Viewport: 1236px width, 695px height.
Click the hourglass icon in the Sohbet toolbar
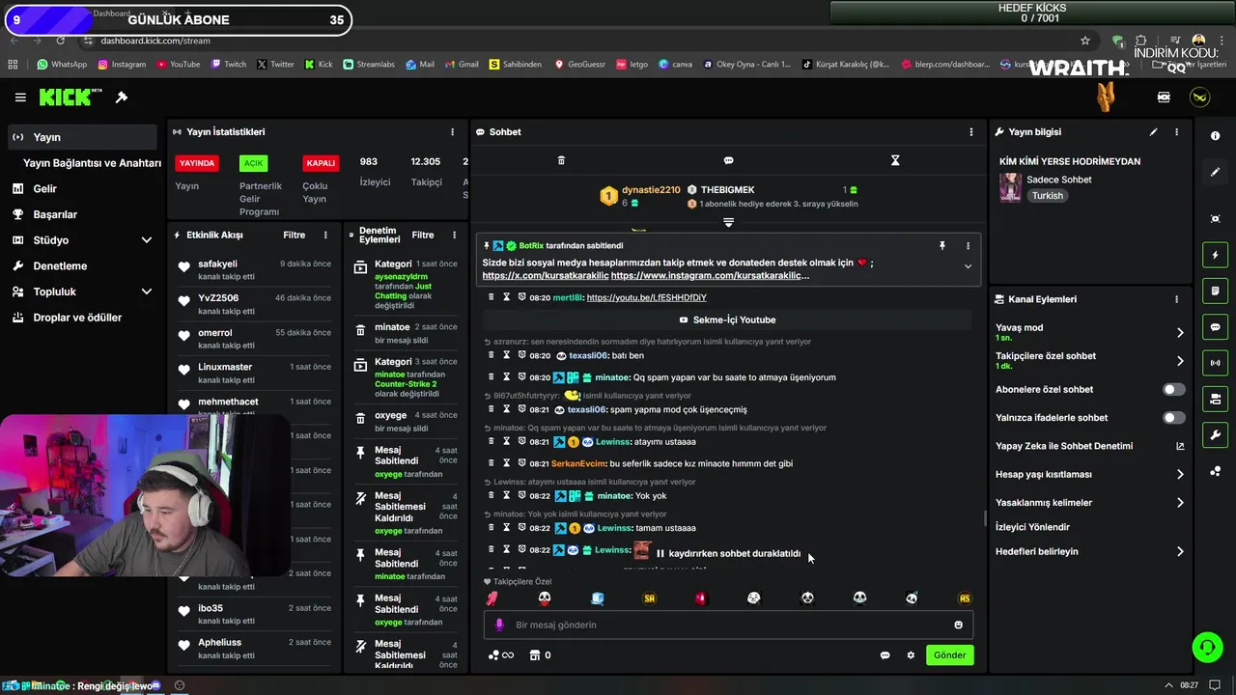tap(895, 160)
